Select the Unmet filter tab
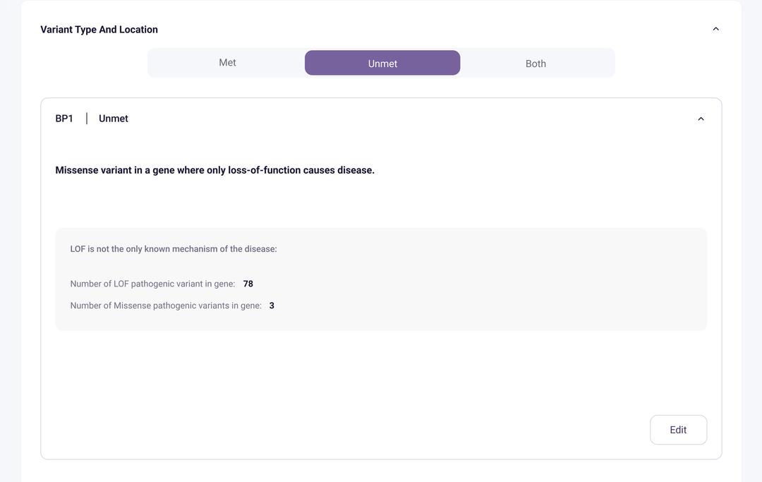Viewport: 762px width, 482px height. pyautogui.click(x=382, y=63)
